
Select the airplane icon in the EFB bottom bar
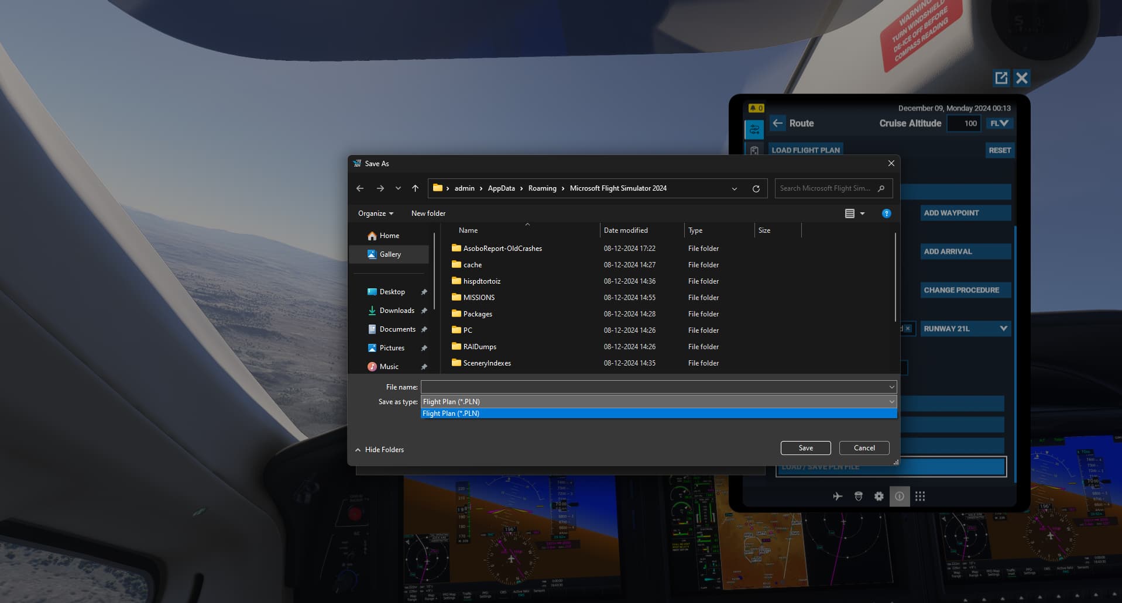[838, 496]
